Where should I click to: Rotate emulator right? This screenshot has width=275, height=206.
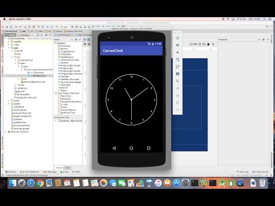178,67
